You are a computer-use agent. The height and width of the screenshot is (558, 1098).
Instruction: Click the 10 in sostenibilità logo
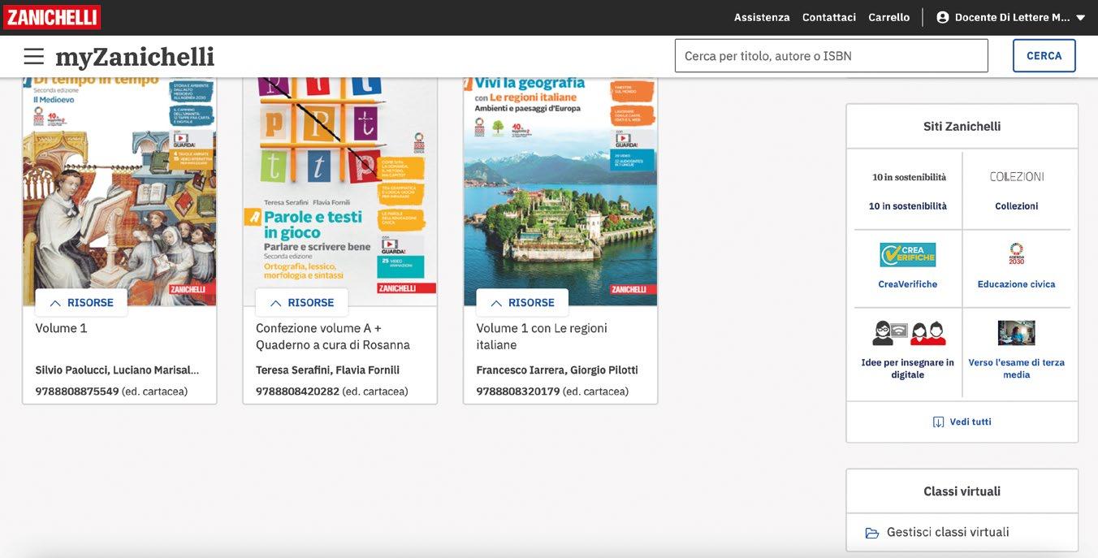point(909,177)
